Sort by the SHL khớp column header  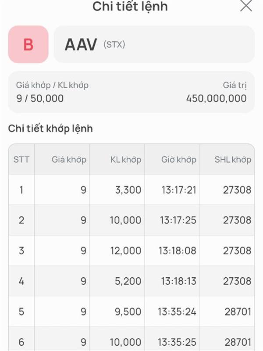point(233,159)
